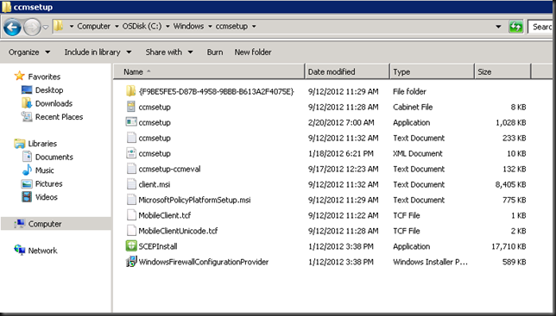Click the SCEPInstall file name
This screenshot has height=316, width=556.
tap(158, 246)
